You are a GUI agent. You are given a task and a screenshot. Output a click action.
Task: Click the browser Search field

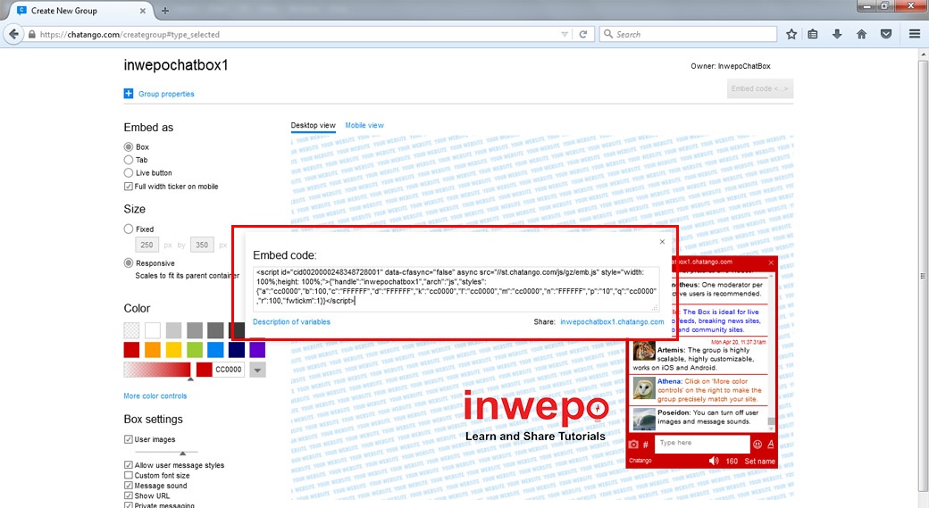688,34
